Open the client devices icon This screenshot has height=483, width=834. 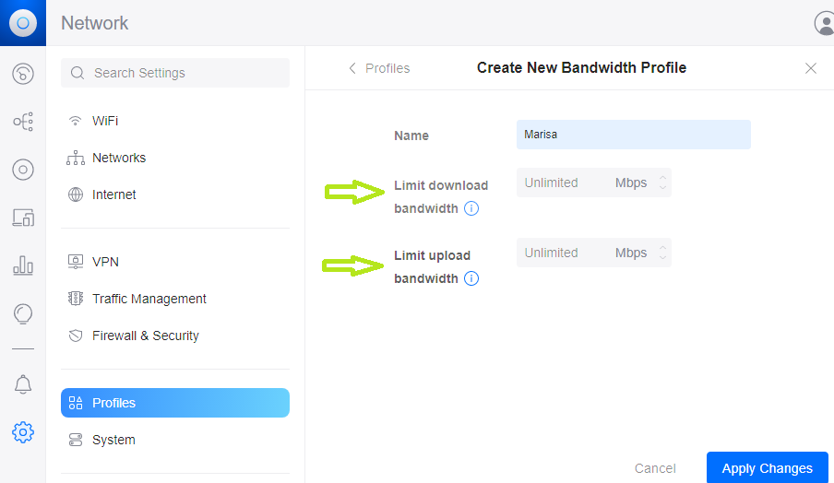(23, 218)
